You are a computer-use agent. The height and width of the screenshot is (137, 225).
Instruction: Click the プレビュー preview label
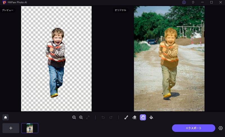pos(8,10)
